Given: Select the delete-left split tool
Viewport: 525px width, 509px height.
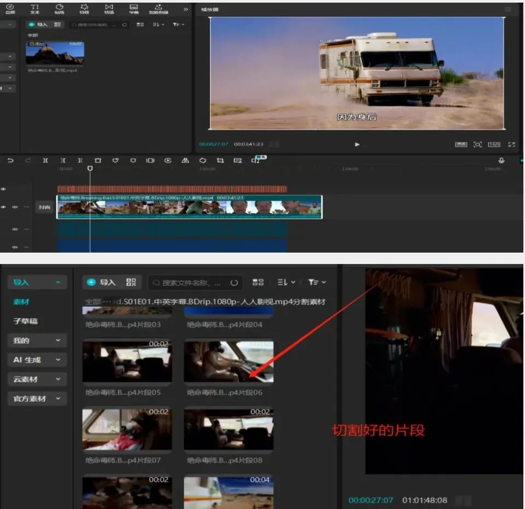Looking at the screenshot, I should point(62,161).
